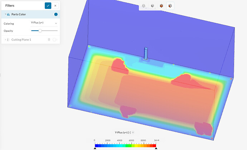The image size is (247, 150).
Task: Select the solid orange cube render mode
Action: tap(161, 6)
